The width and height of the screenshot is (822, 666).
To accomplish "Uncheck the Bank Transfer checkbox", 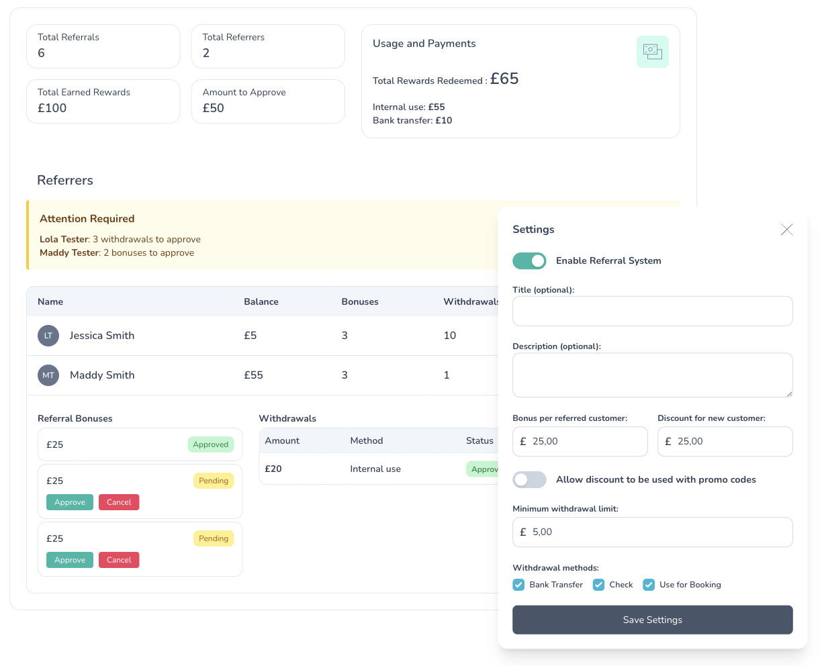I will (x=518, y=585).
